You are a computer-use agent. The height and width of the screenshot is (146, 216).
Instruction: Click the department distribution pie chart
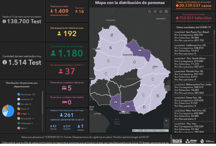[x=8, y=111]
